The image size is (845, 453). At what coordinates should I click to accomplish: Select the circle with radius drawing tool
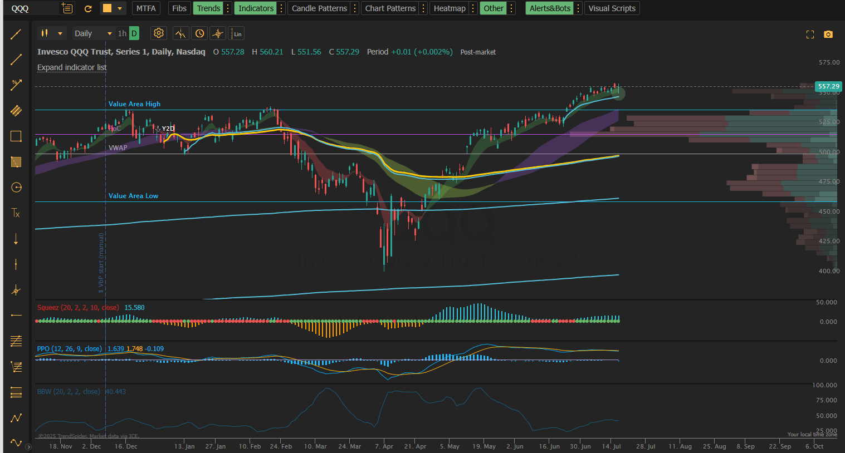16,188
